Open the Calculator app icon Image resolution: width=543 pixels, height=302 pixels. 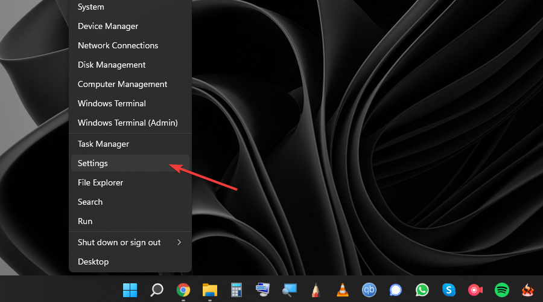click(x=236, y=290)
